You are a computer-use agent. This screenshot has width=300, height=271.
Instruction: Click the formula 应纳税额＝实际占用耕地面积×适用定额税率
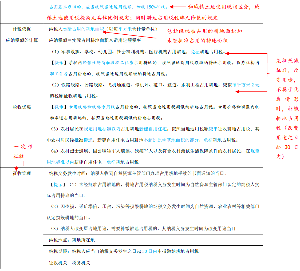(x=95, y=41)
